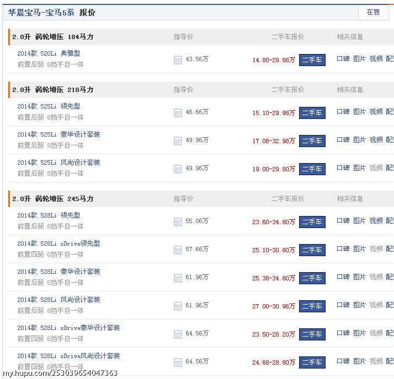Image resolution: width=394 pixels, height=379 pixels.
Task: Open price calculator for 528Li 豪华设计套装 row
Action: coord(178,278)
